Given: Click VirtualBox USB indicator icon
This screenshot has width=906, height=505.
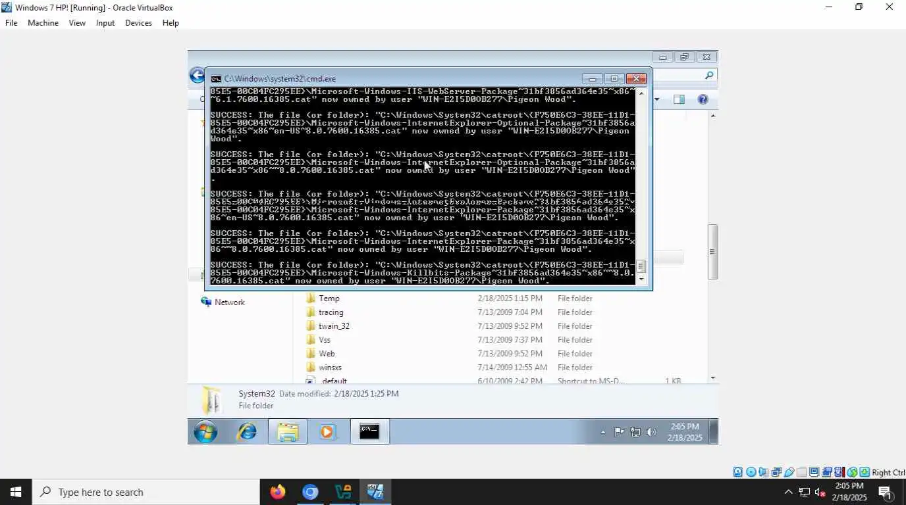Looking at the screenshot, I should point(789,472).
